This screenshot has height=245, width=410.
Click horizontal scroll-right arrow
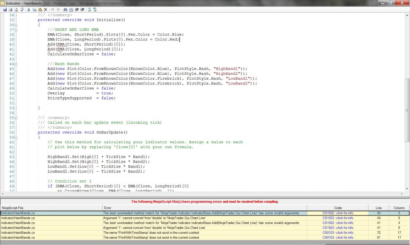point(402,194)
